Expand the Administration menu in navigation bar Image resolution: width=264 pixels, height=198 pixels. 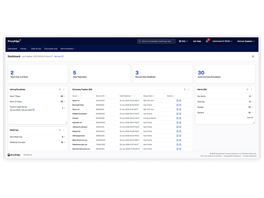[68, 49]
